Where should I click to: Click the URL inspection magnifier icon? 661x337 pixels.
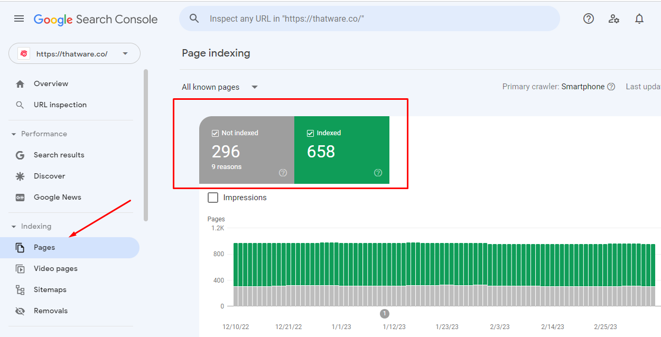click(x=20, y=105)
